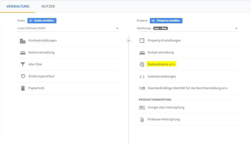The height and width of the screenshot is (144, 251).
Task: Click the Kontoeinstellungen building icon
Action: tap(23, 41)
